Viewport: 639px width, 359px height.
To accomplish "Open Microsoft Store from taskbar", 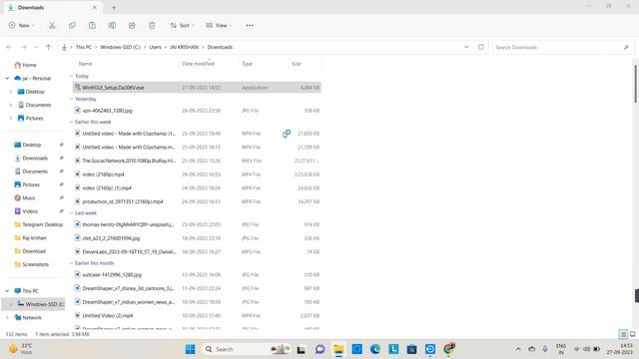I will coord(411,349).
